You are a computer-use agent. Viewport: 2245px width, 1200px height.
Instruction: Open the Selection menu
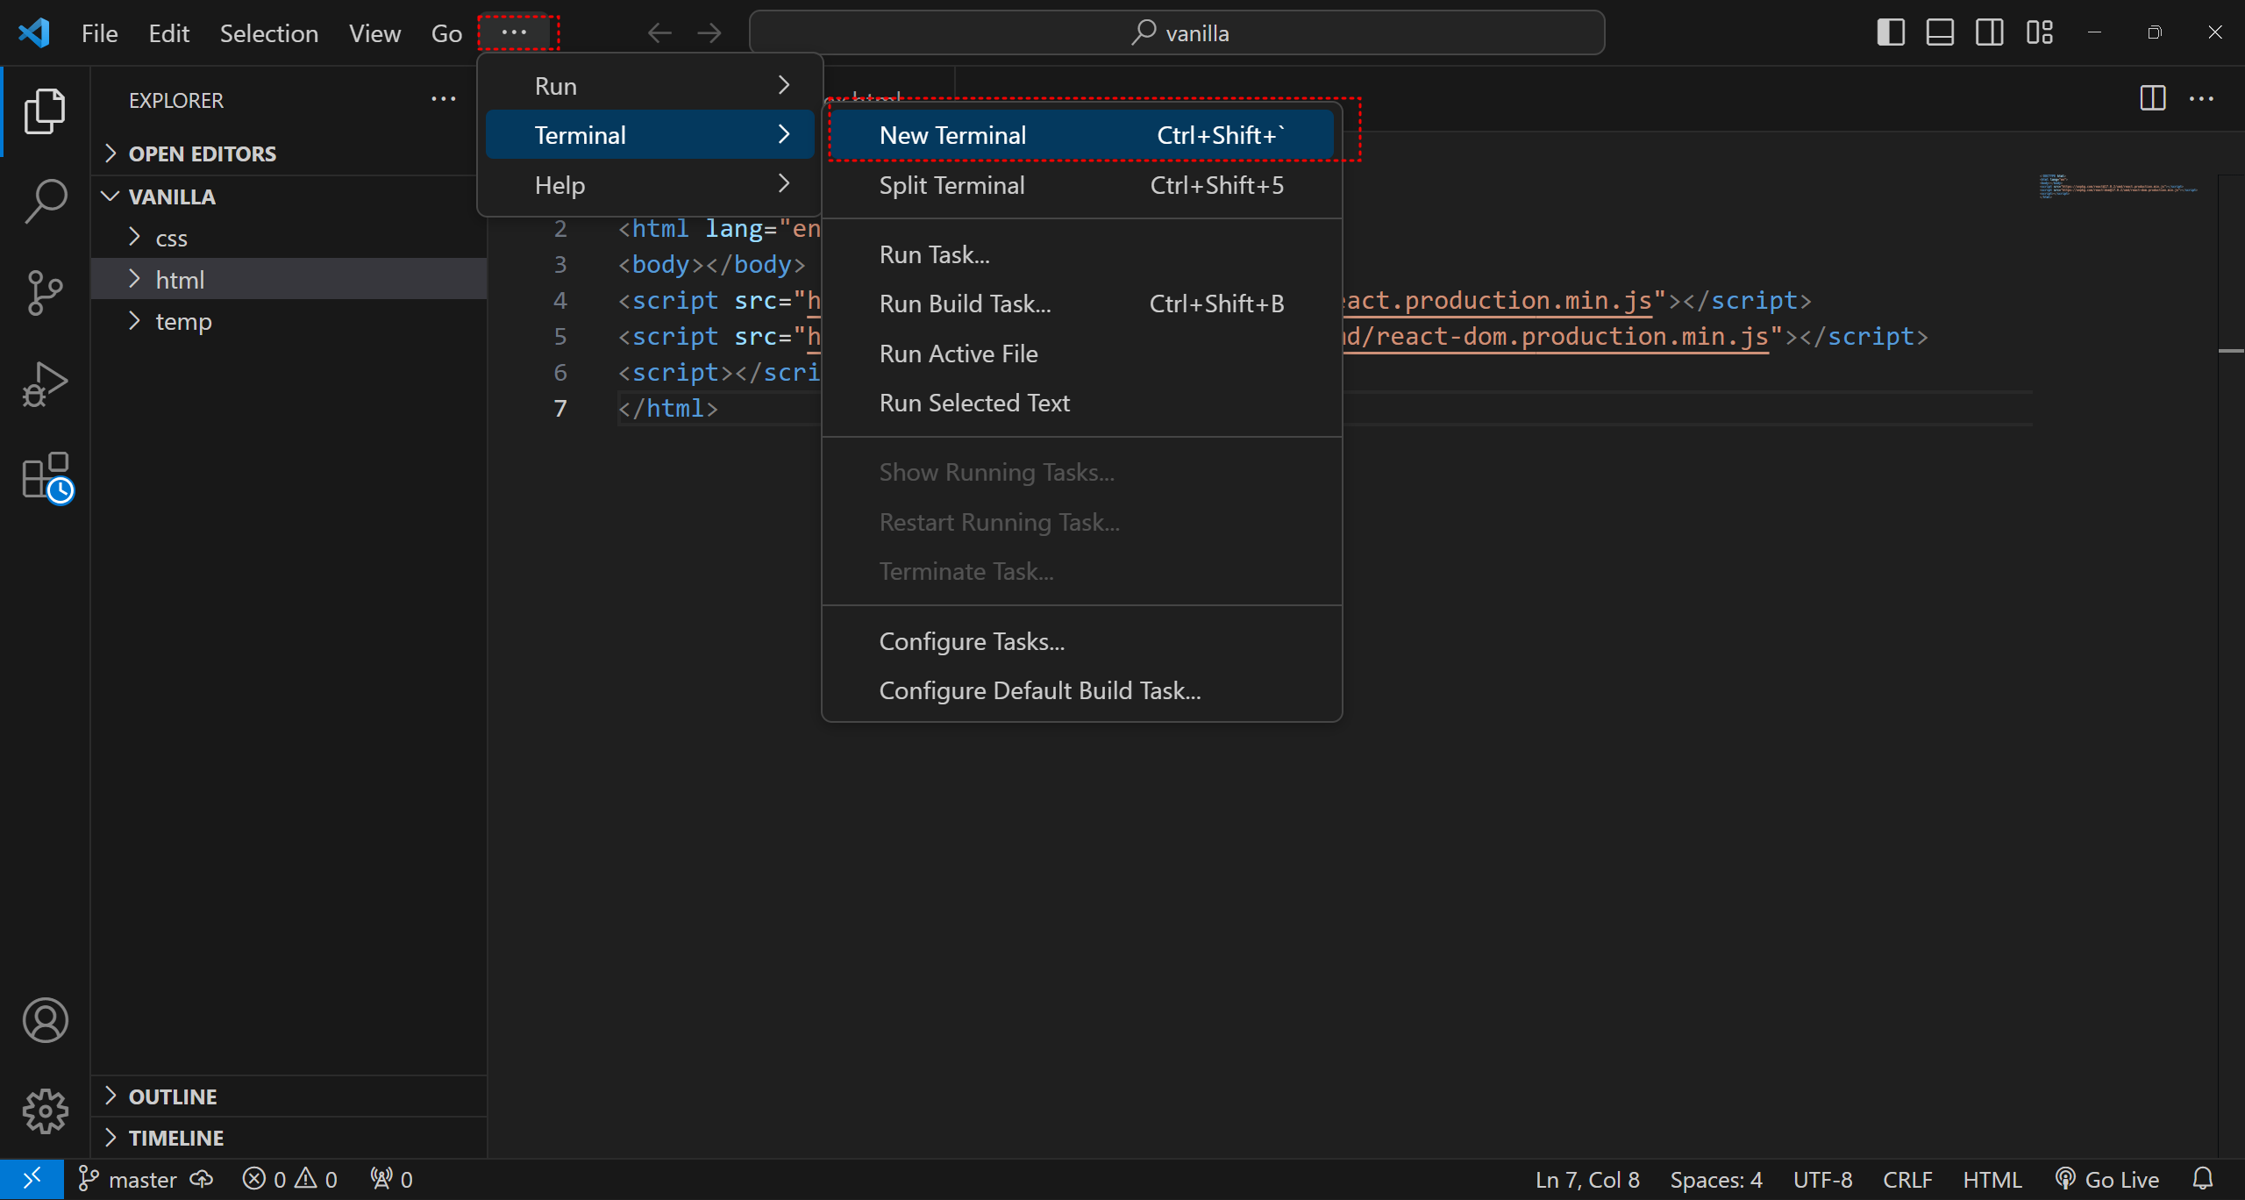pyautogui.click(x=269, y=33)
